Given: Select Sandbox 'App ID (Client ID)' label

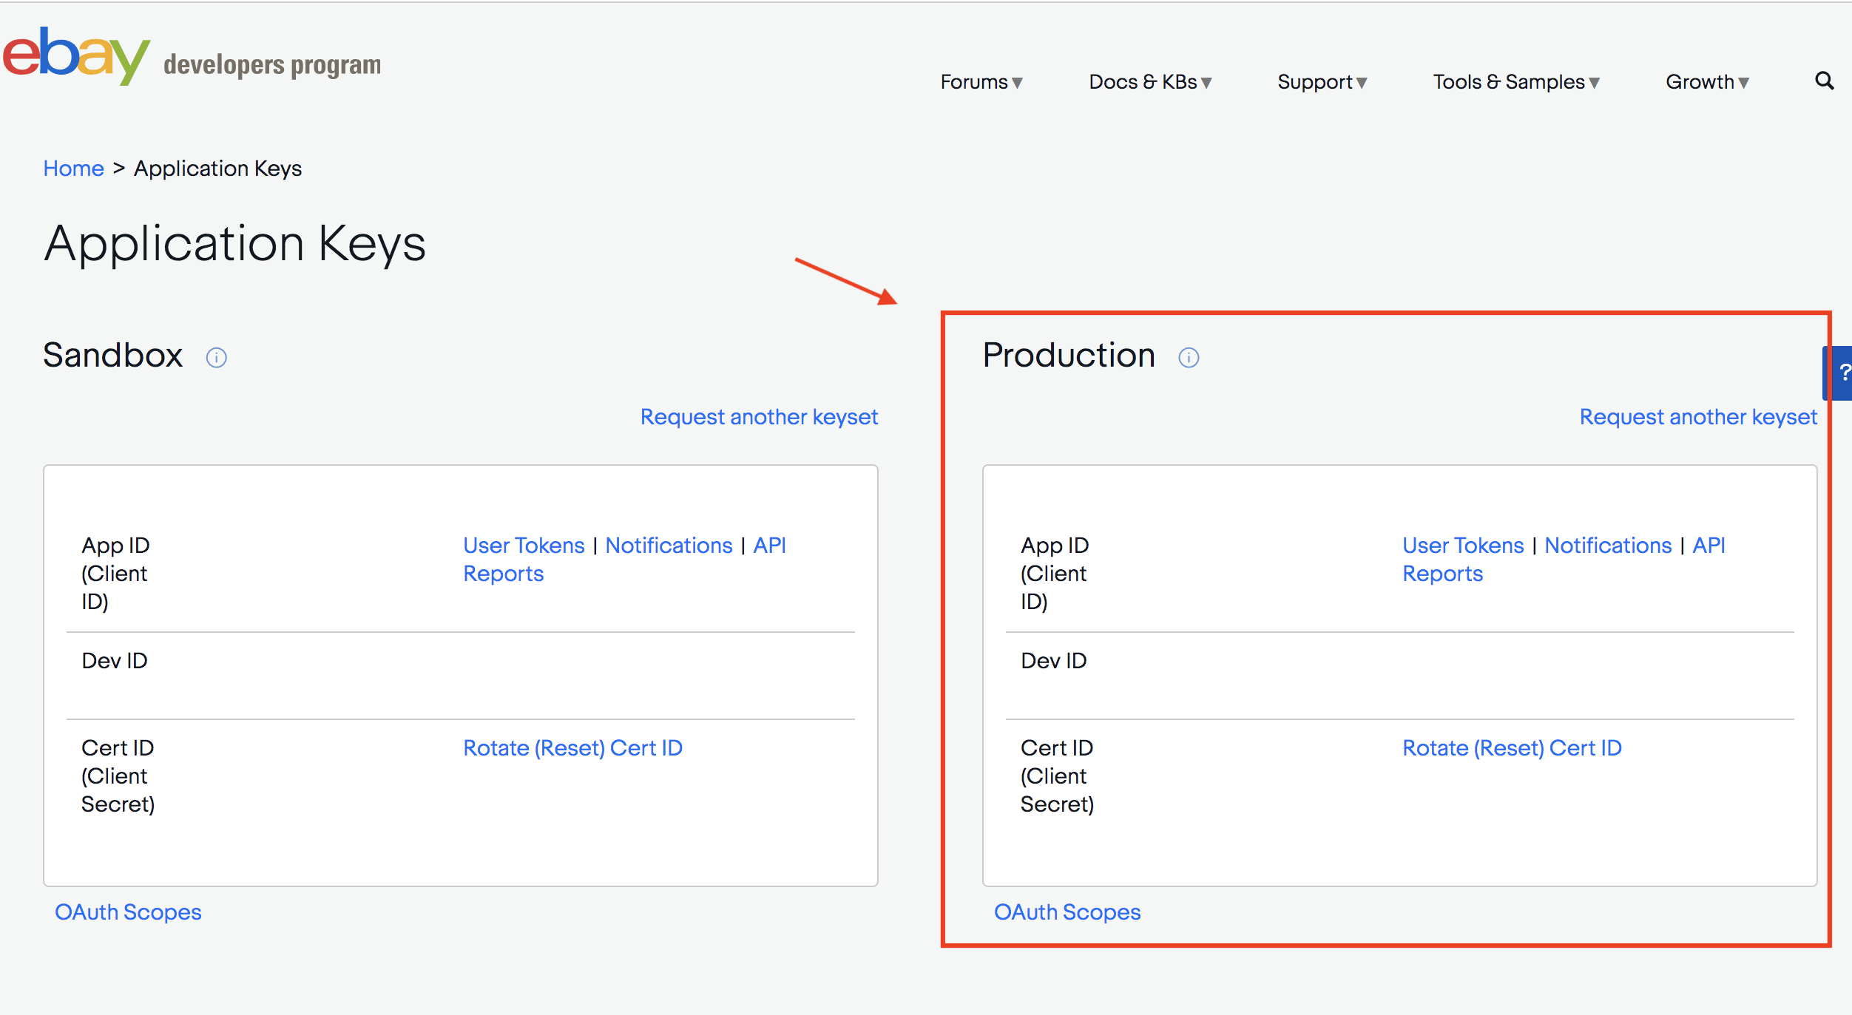Looking at the screenshot, I should click(x=115, y=574).
